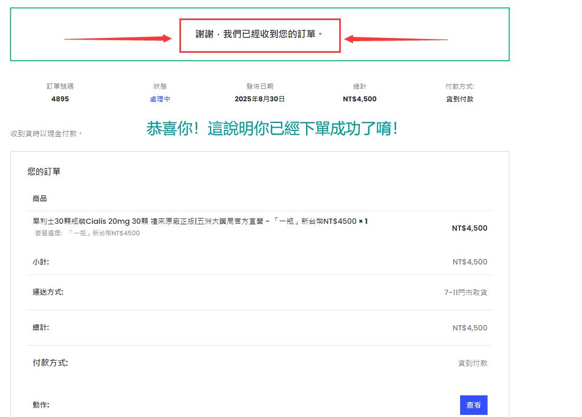Screen dimensions: 582x417
Task: Click the 動作 row label
Action: [41, 405]
